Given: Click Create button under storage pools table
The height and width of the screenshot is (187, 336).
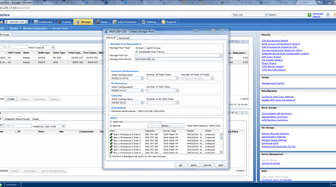Looking at the screenshot, I should click(x=11, y=99).
